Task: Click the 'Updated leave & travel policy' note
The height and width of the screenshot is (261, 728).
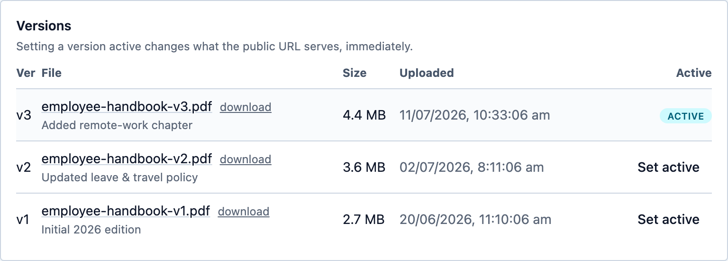Action: pos(120,177)
